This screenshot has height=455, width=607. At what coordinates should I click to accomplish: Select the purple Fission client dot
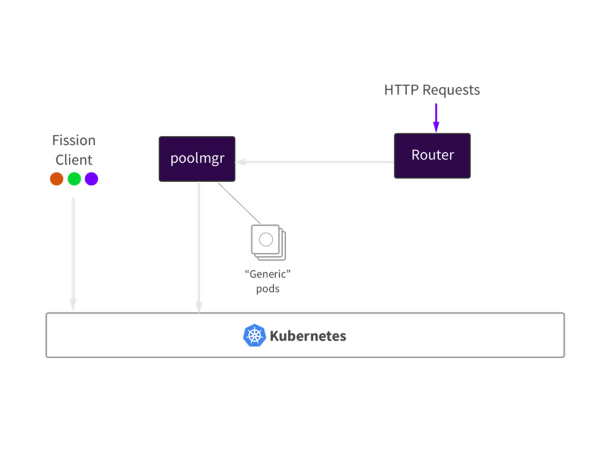coord(91,179)
